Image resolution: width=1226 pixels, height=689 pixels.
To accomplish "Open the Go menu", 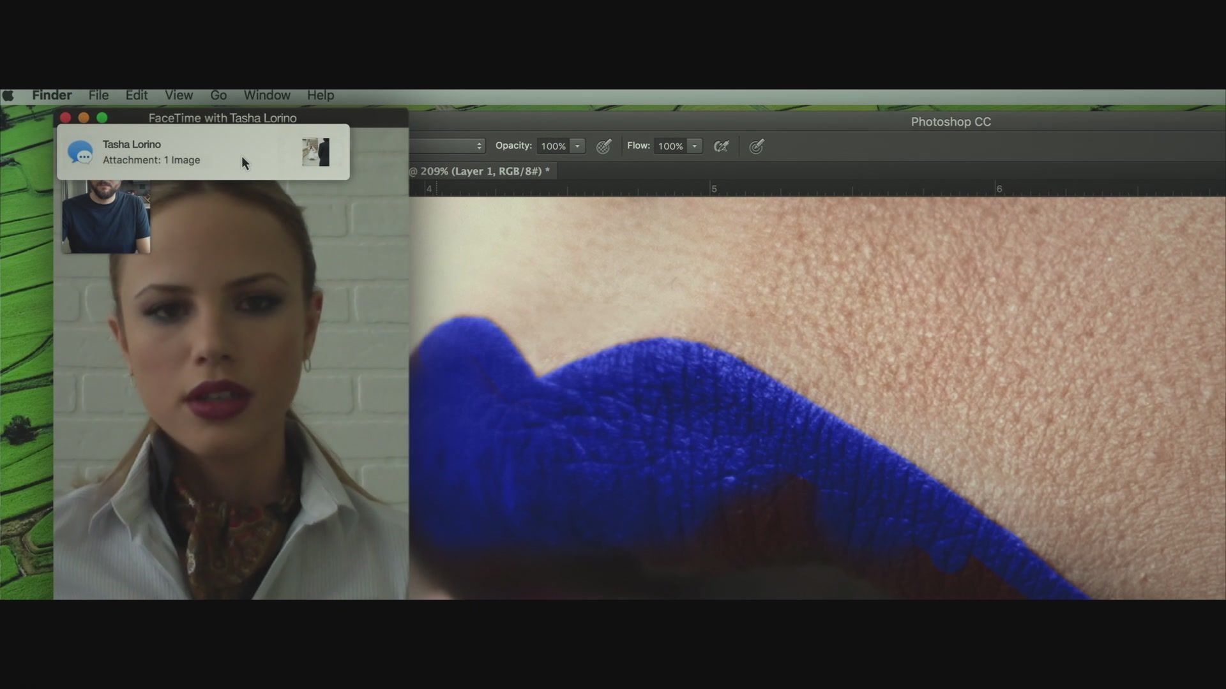I will (x=218, y=95).
